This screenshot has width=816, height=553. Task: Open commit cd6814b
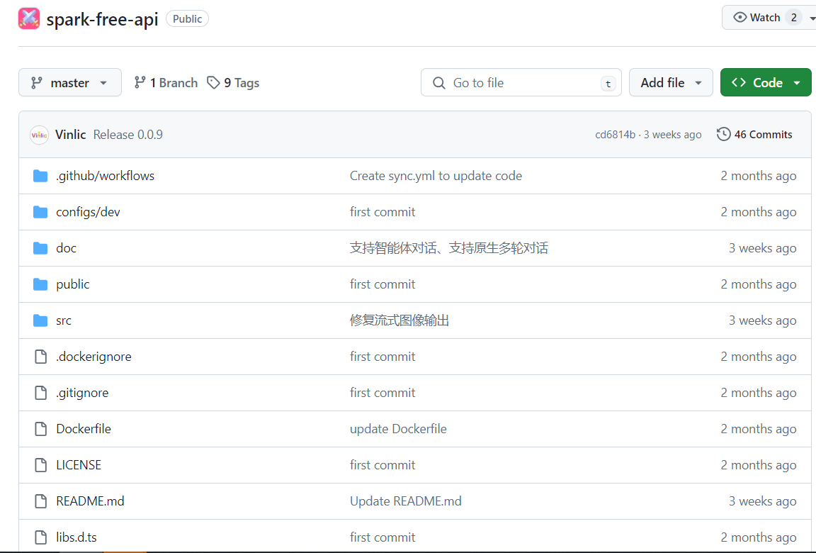point(616,134)
